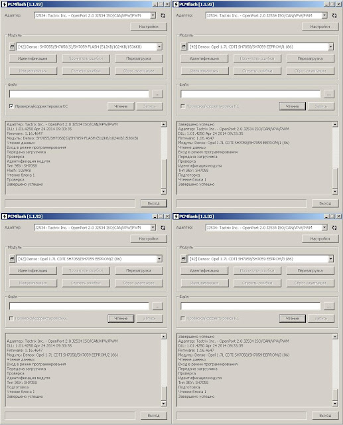Expand module dropdown showing Opel 1.7L CDTI EEPROM/1
Viewport: 343px width, 425px height.
coord(331,46)
